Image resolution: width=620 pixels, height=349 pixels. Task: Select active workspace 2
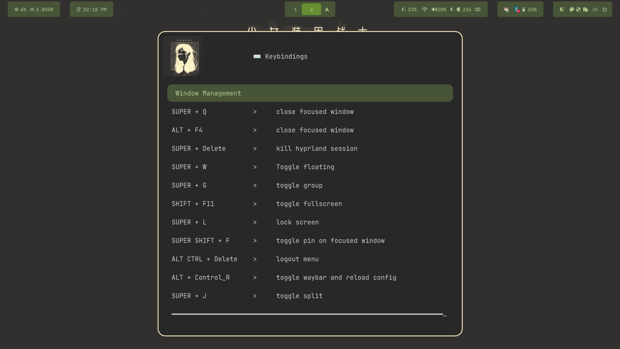click(311, 9)
